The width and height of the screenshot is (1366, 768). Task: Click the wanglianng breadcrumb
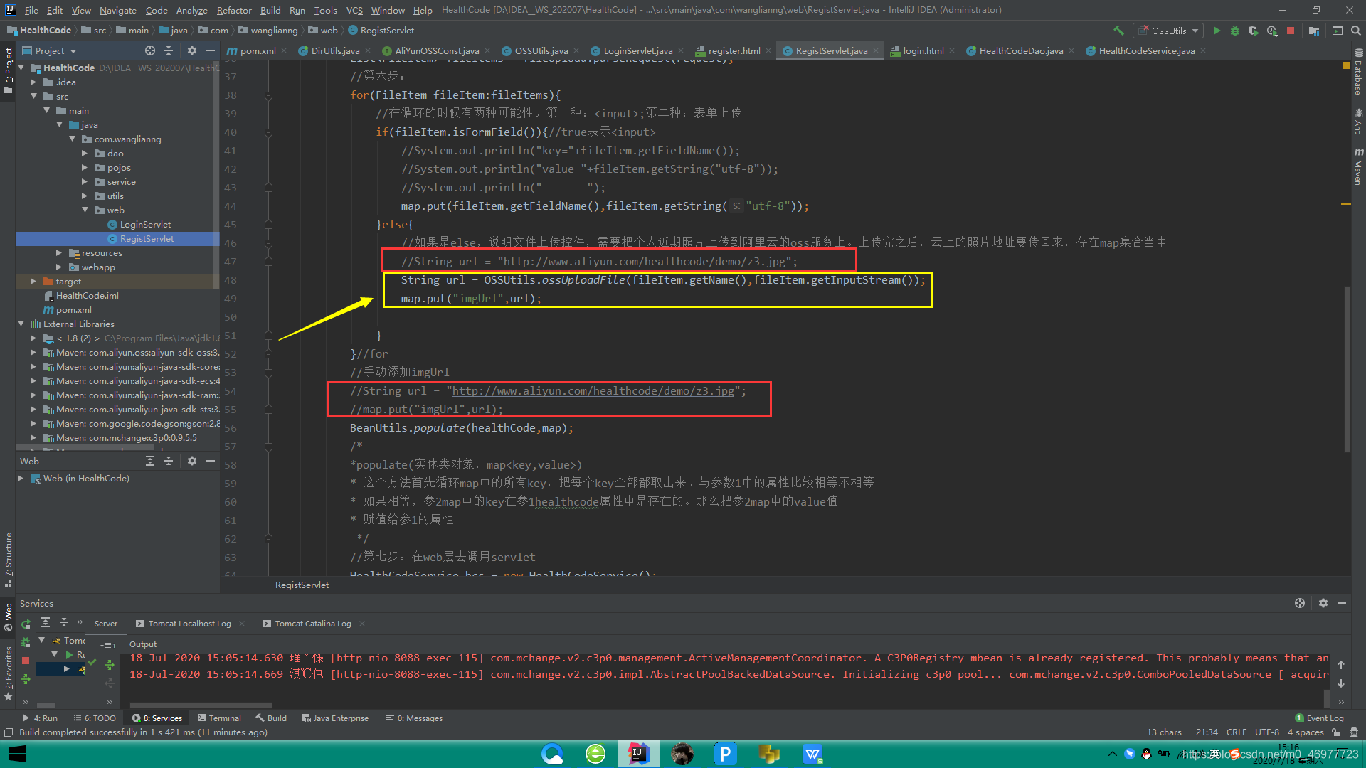(274, 31)
